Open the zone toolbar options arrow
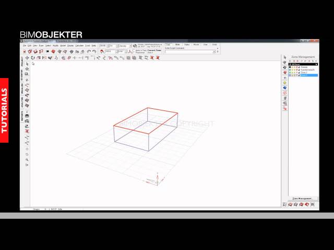Image resolution: width=334 pixels, height=250 pixels. [x=316, y=61]
